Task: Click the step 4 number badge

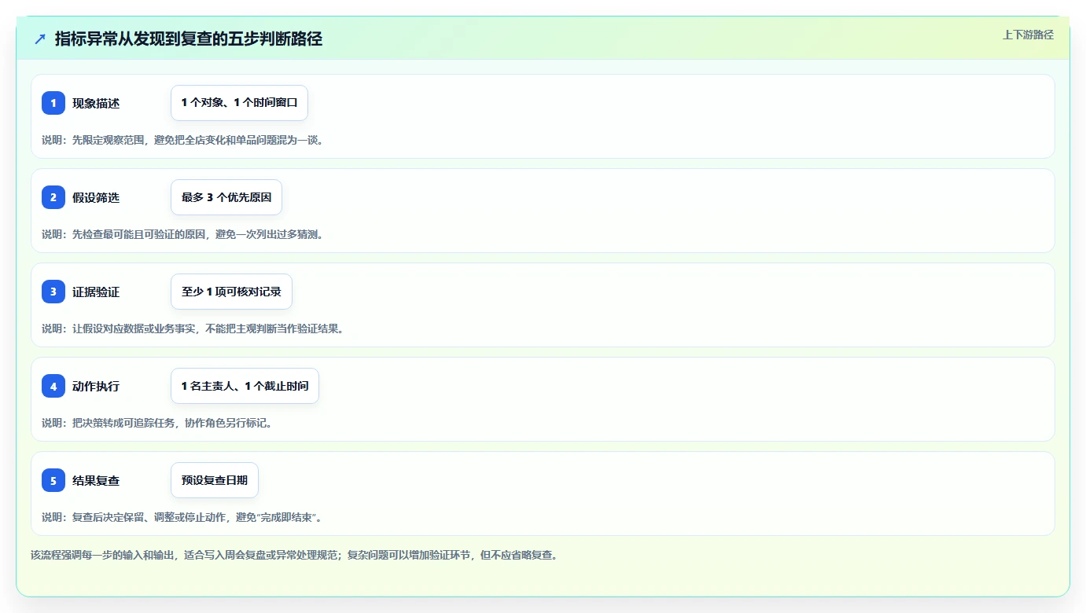Action: 53,386
